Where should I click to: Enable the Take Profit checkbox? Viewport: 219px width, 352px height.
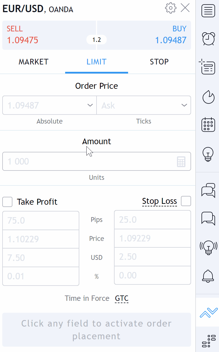point(8,202)
